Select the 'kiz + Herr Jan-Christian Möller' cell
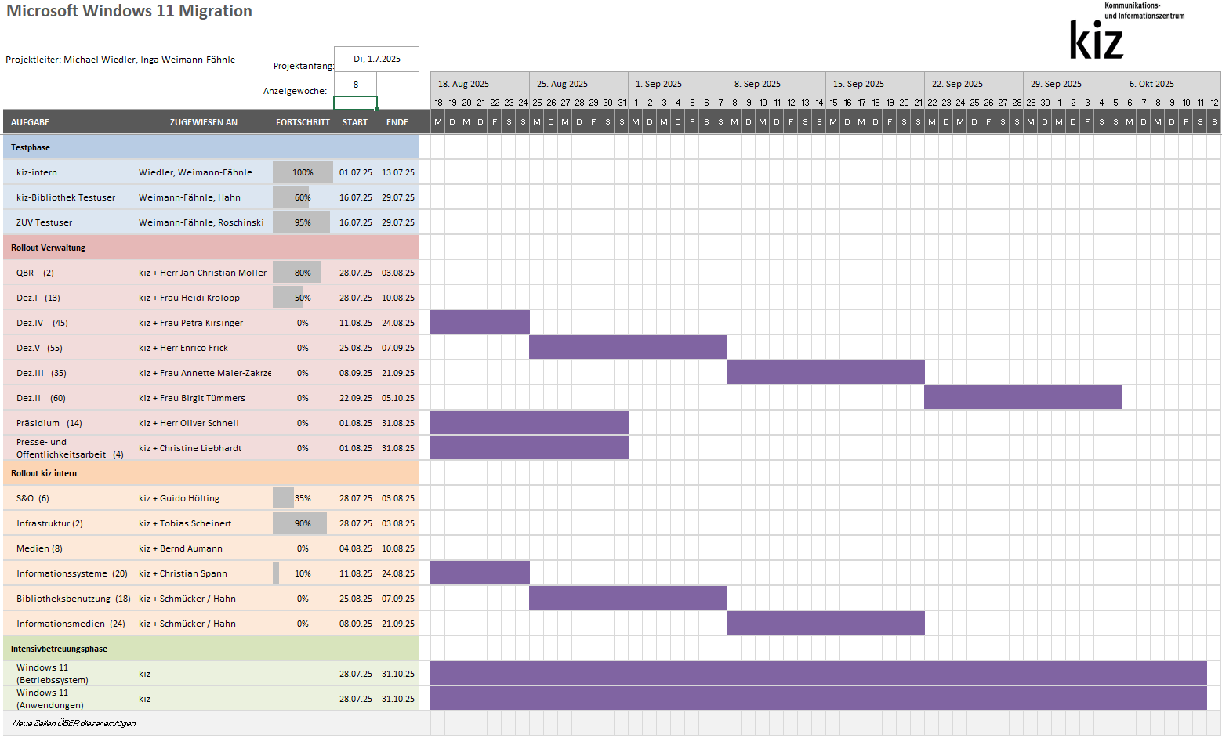Image resolution: width=1222 pixels, height=738 pixels. coord(205,273)
